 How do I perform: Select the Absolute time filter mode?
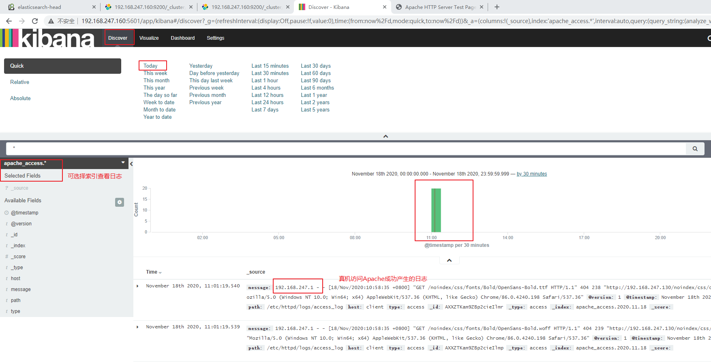point(20,99)
